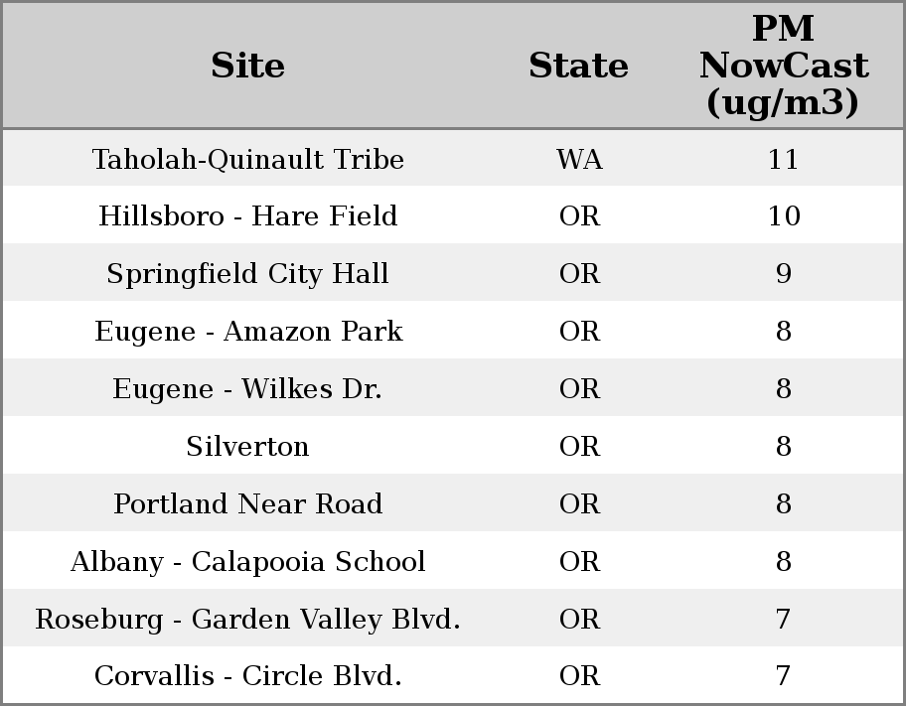Click the PM value 9 cell
This screenshot has width=906, height=706.
click(x=783, y=274)
